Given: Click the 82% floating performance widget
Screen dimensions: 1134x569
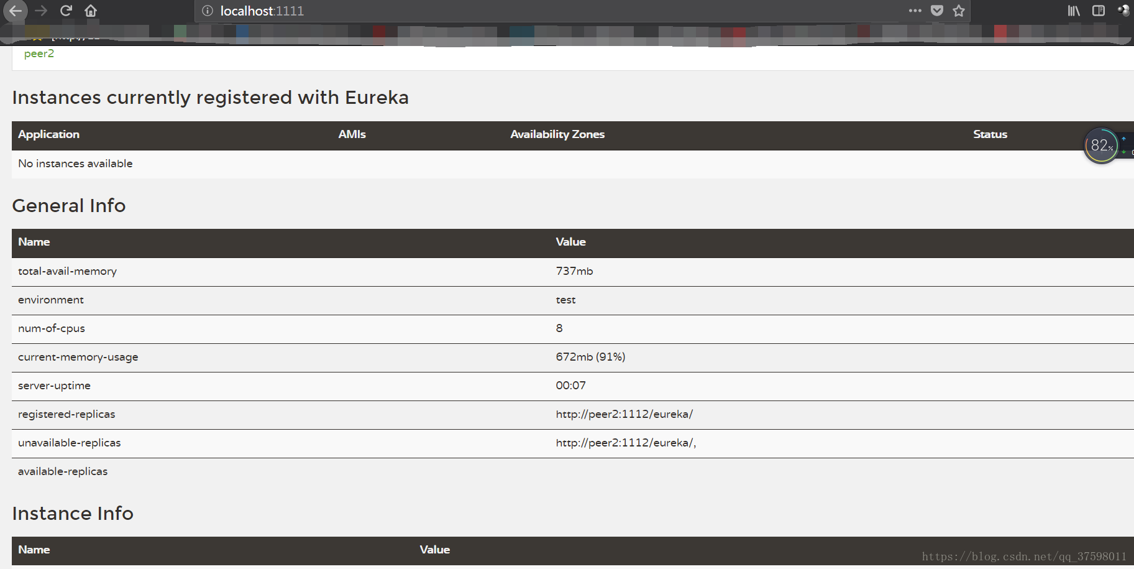Looking at the screenshot, I should point(1101,146).
